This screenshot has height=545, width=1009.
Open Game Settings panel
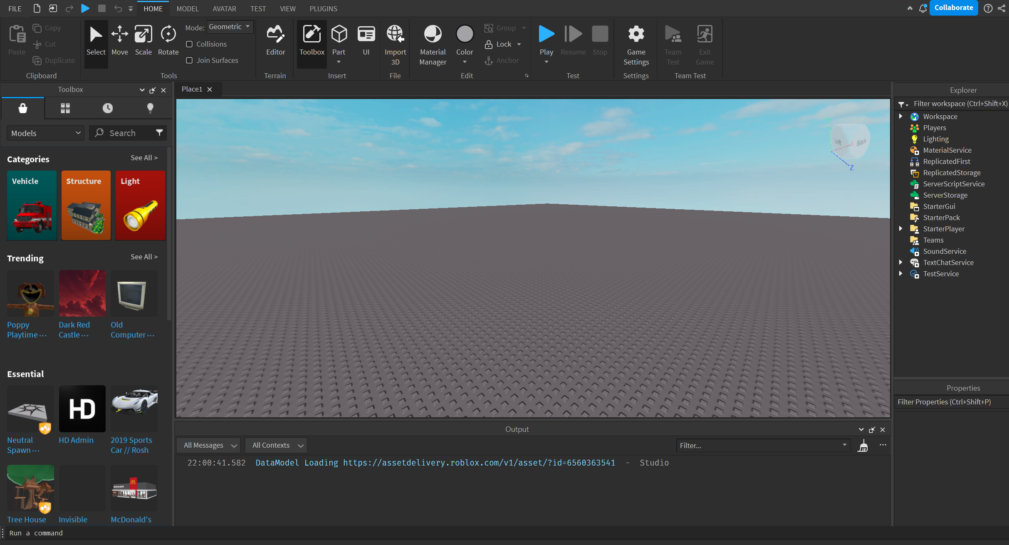coord(636,42)
